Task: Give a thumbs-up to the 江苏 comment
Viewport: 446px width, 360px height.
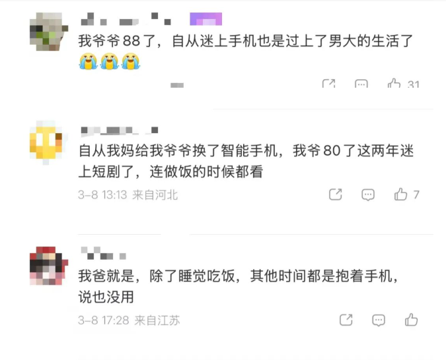Action: (x=411, y=320)
